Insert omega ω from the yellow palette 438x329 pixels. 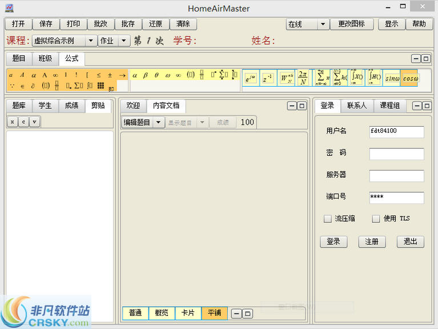coord(167,75)
